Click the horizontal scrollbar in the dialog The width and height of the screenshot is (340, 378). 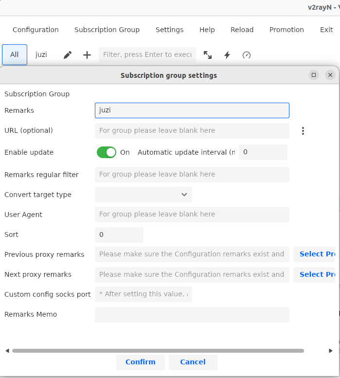click(158, 350)
